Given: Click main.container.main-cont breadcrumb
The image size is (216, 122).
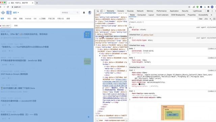Looking at the screenshot, I should point(115,121).
